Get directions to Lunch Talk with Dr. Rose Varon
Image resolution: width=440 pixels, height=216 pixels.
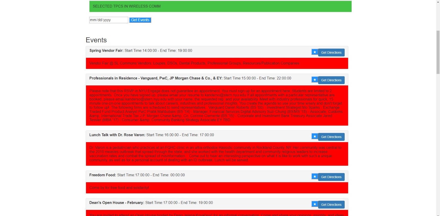(x=331, y=137)
